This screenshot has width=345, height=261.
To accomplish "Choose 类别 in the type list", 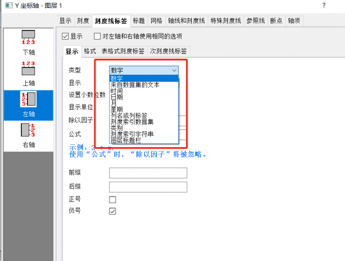I will click(x=144, y=128).
